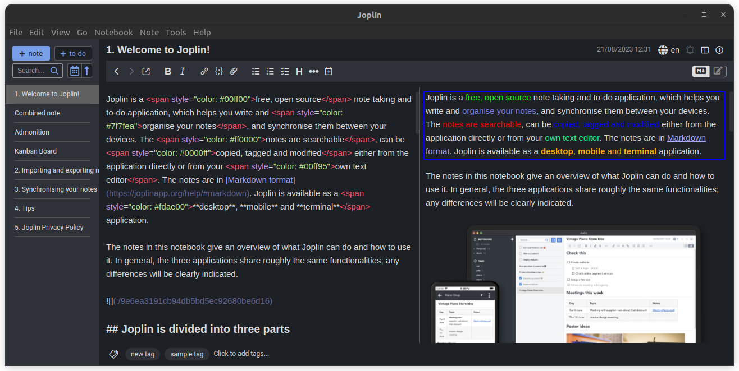Screen dimensions: 739x371
Task: Insert the current date and time
Action: click(x=329, y=71)
